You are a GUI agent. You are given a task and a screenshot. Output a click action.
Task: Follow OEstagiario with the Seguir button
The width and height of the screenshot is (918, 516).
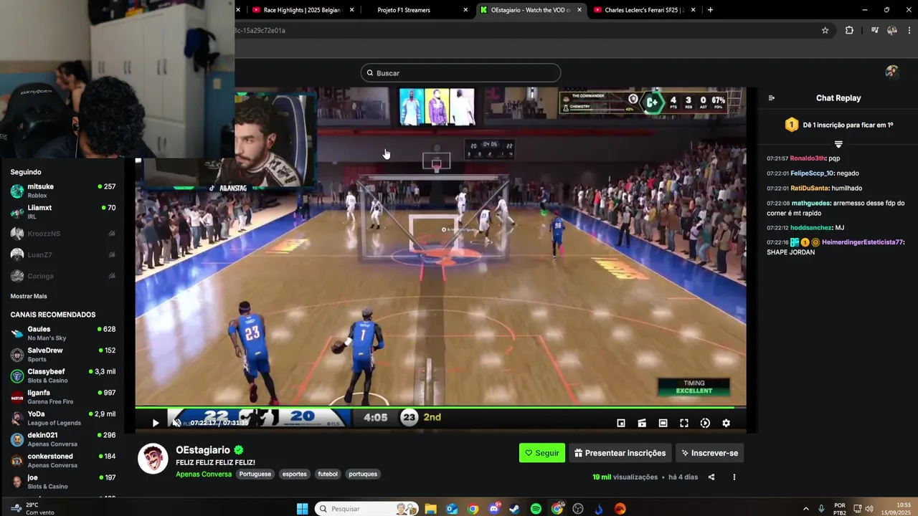[x=541, y=453]
